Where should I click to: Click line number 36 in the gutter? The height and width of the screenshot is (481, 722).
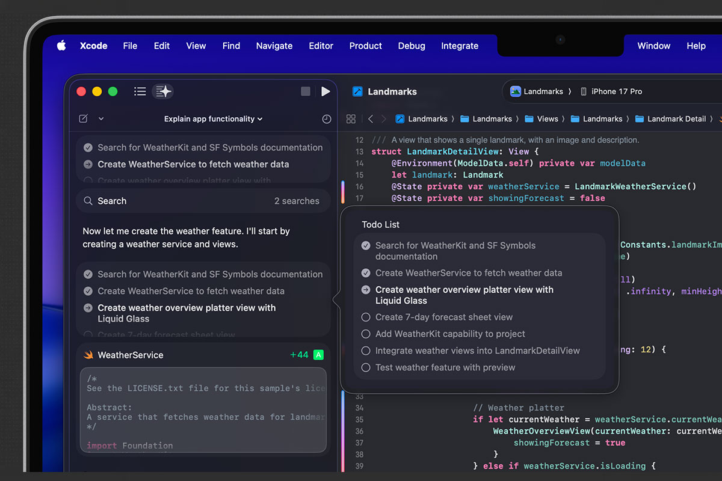359,431
